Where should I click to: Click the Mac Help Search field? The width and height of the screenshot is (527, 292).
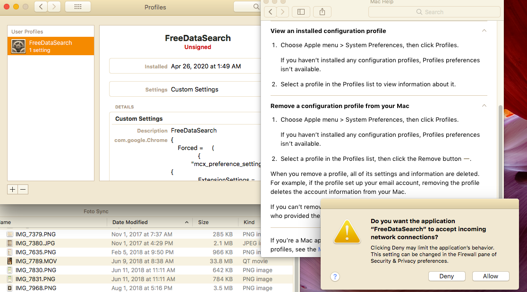434,12
